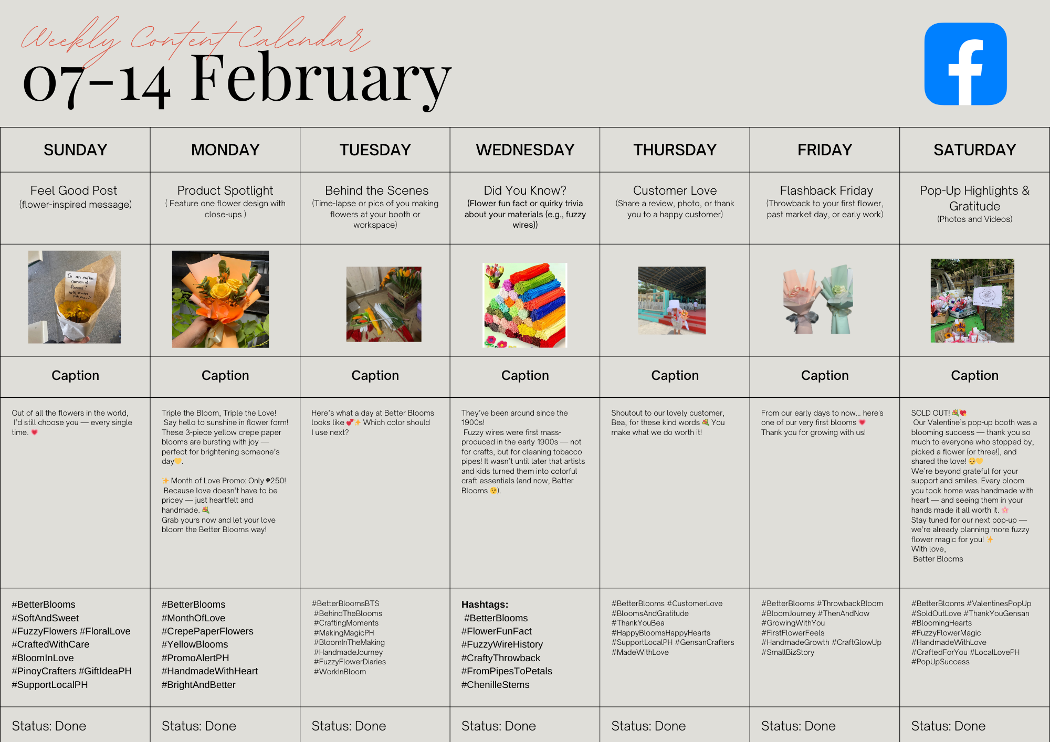Select the #PromoAlertPH hashtag
This screenshot has height=742, width=1050.
pos(195,658)
